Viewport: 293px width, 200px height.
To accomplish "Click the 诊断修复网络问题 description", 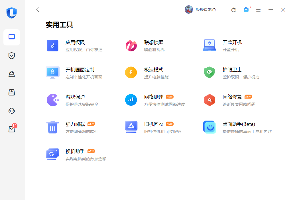I will tap(239, 104).
